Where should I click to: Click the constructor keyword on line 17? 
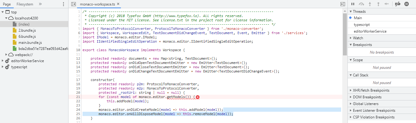[102, 80]
